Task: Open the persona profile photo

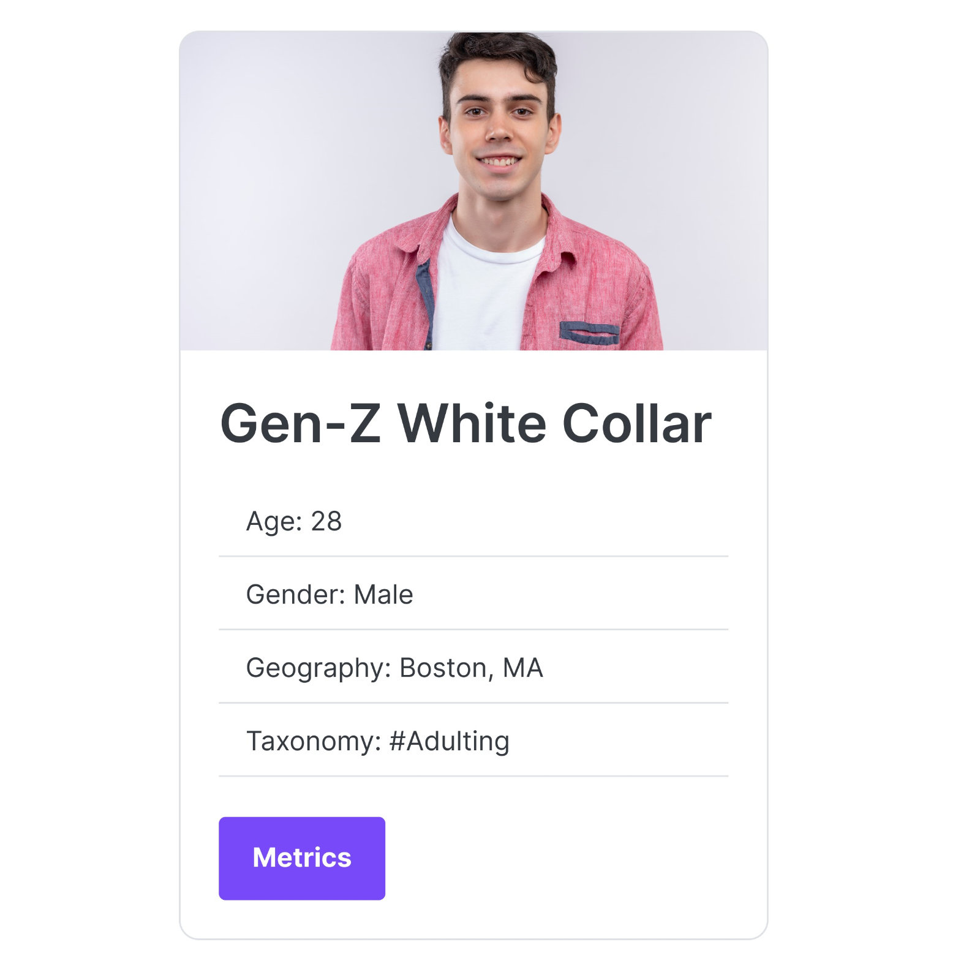Action: click(473, 191)
